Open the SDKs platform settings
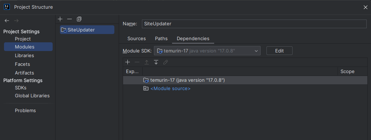Screen dimensions: 371x140 point(21,88)
